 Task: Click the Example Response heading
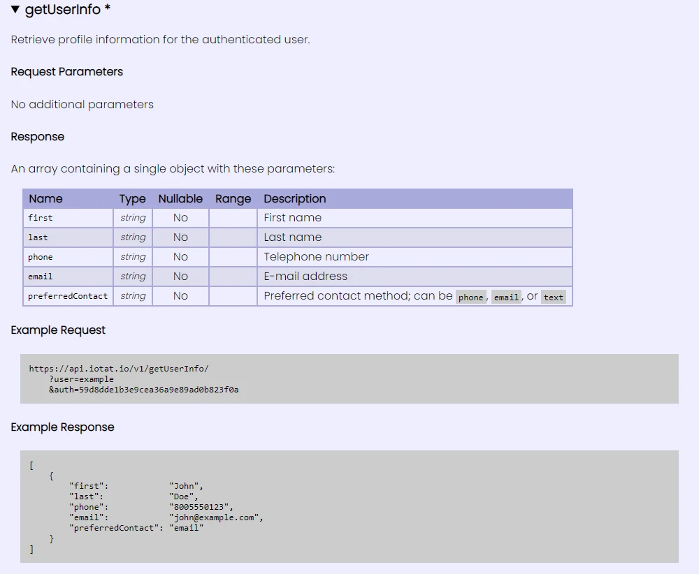(x=62, y=427)
